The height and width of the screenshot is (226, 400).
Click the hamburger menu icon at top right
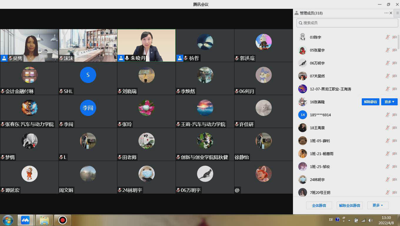pyautogui.click(x=398, y=13)
